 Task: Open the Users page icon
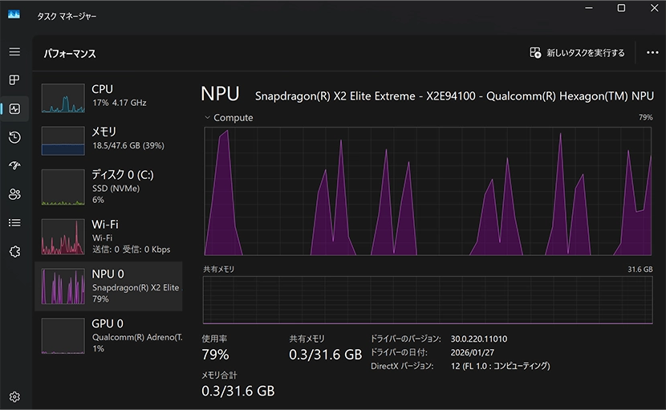pyautogui.click(x=14, y=194)
